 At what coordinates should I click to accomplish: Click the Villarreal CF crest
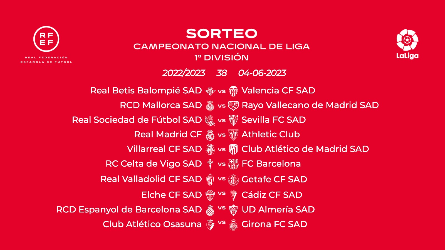pyautogui.click(x=210, y=149)
